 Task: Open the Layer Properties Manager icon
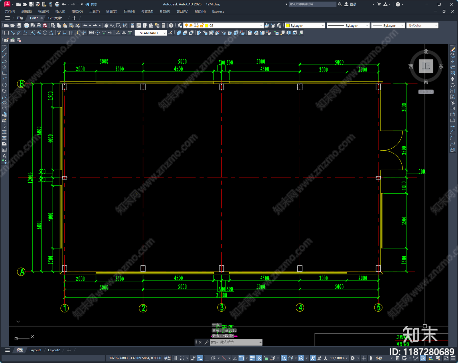[x=180, y=25]
